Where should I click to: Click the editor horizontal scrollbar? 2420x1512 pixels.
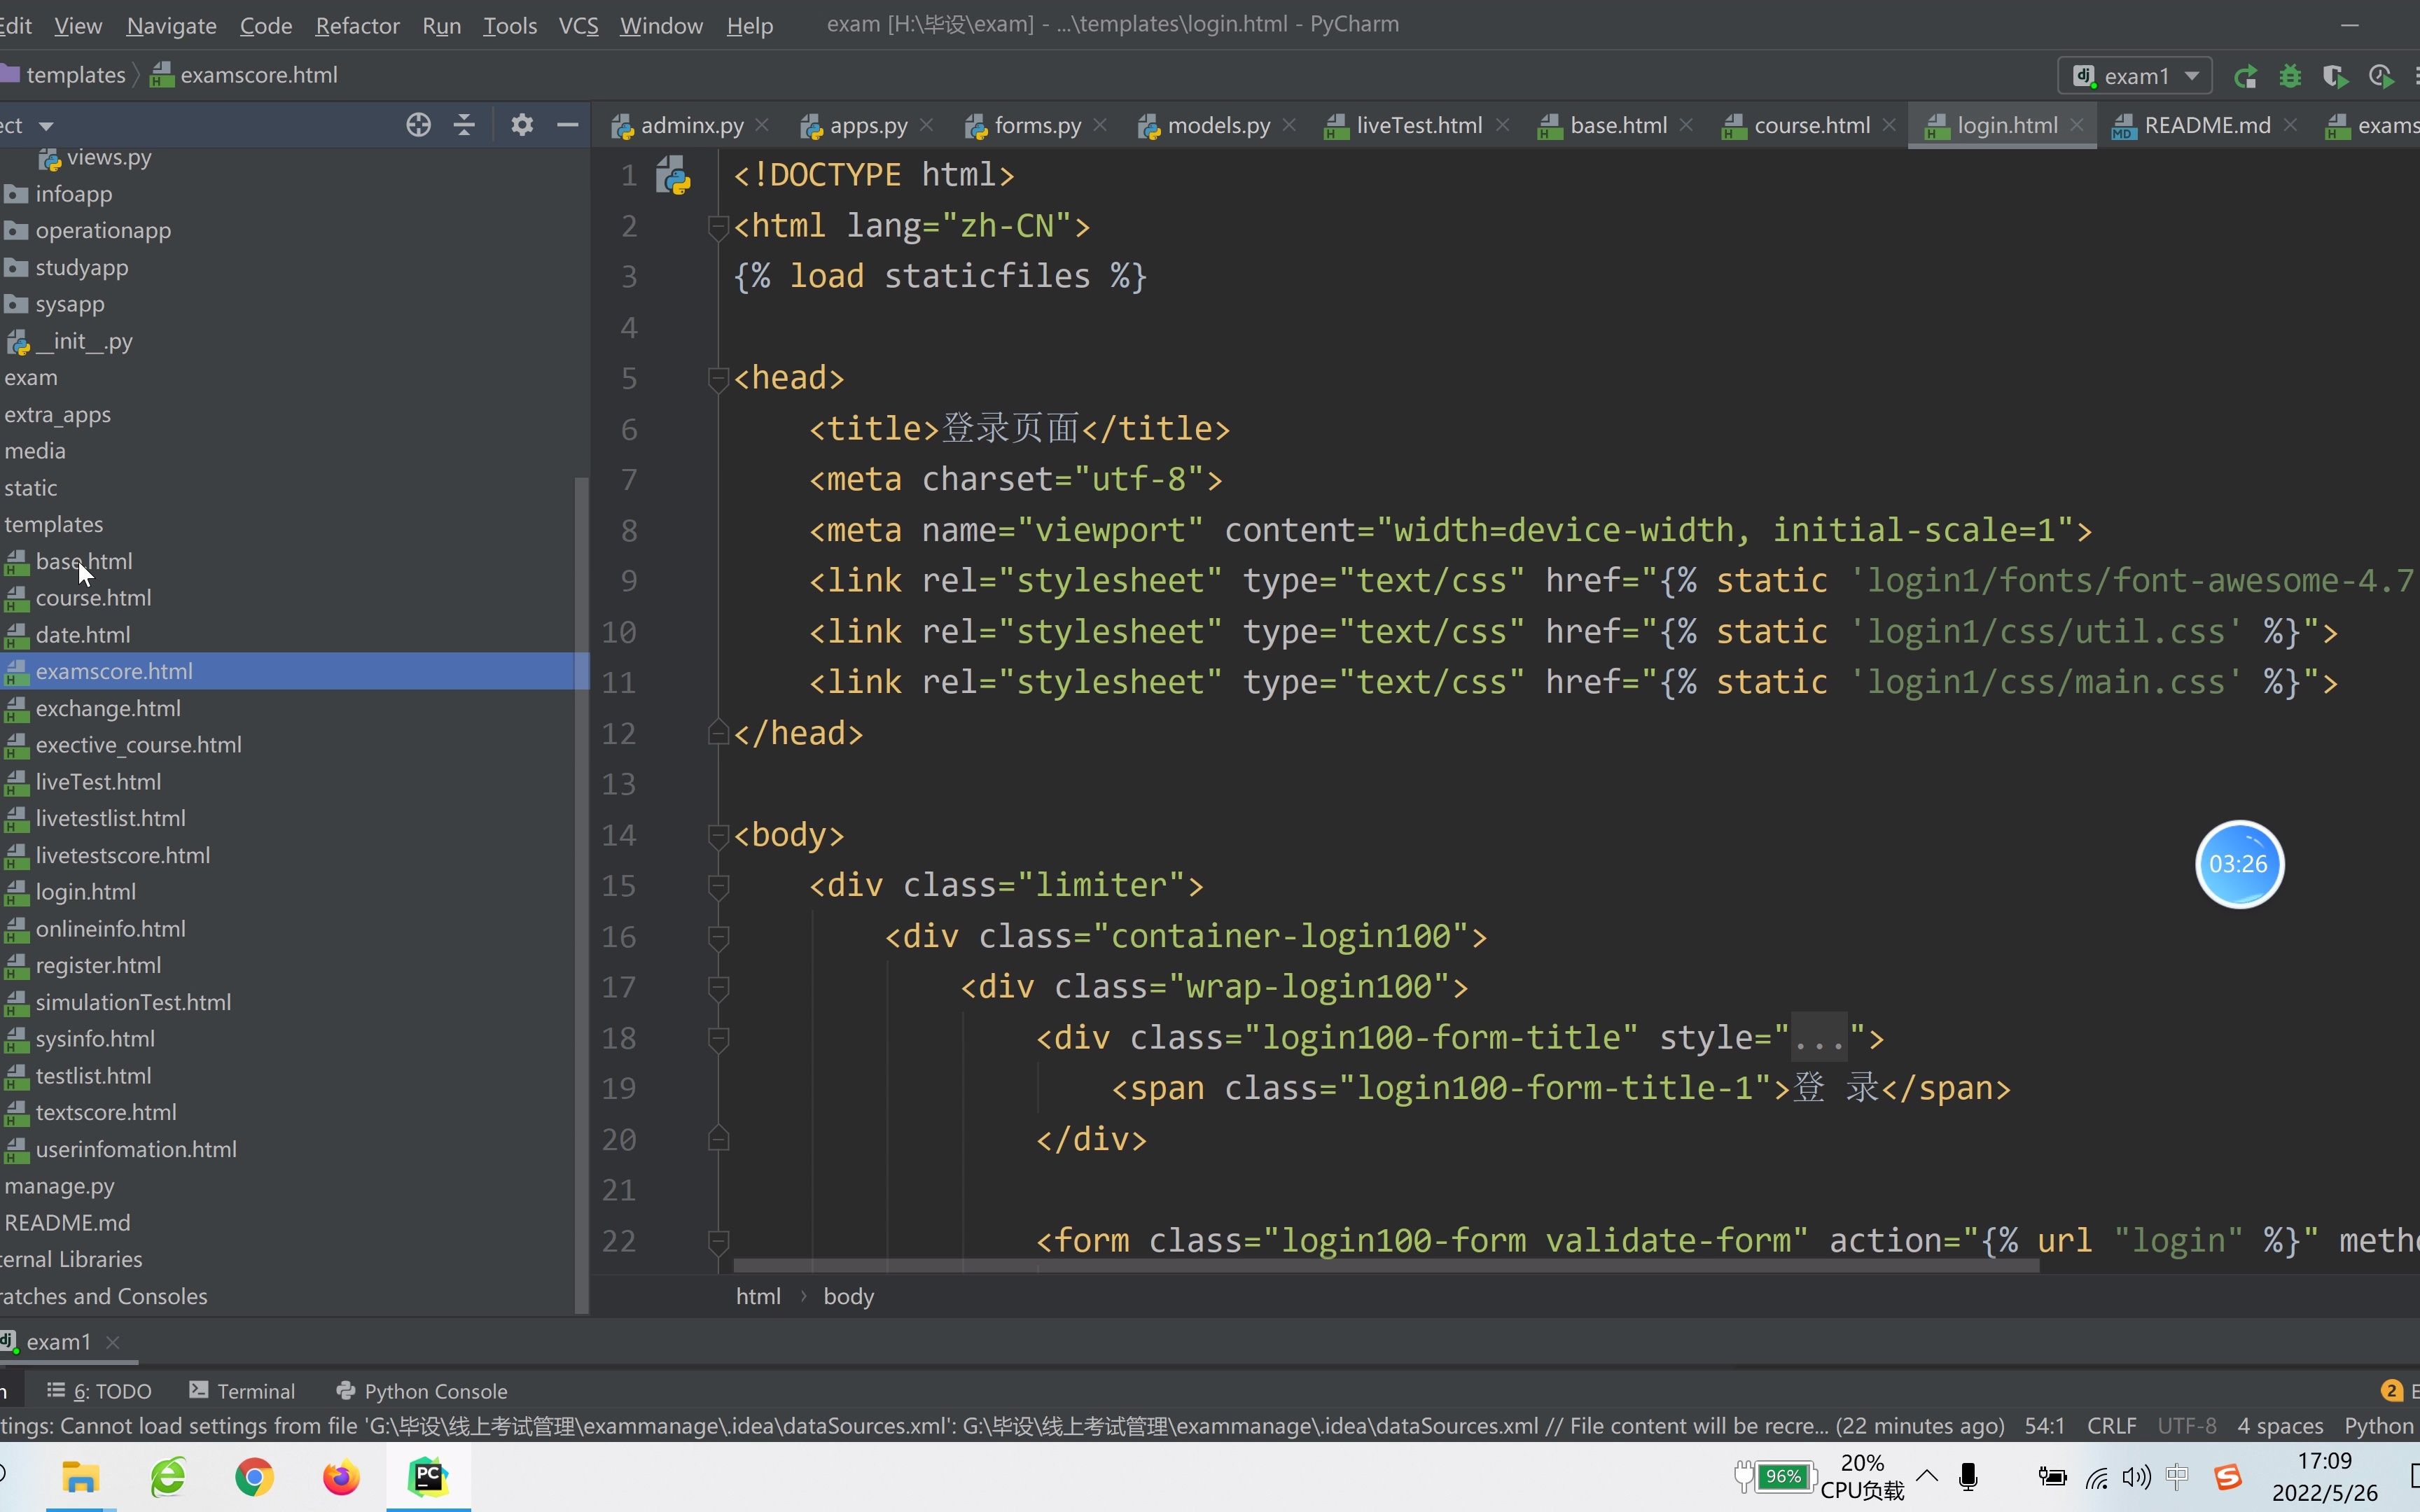(1385, 1266)
